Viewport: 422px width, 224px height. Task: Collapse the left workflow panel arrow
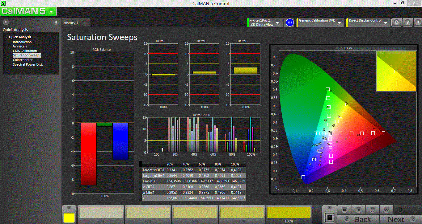coord(56,22)
